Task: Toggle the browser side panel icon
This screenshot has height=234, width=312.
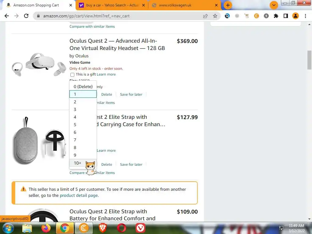Action: [286, 16]
